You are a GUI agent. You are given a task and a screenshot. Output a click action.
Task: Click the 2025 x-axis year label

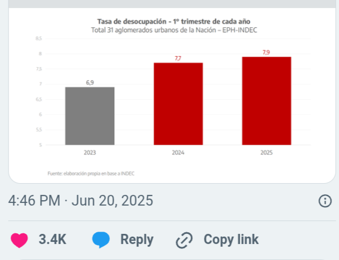coord(266,153)
